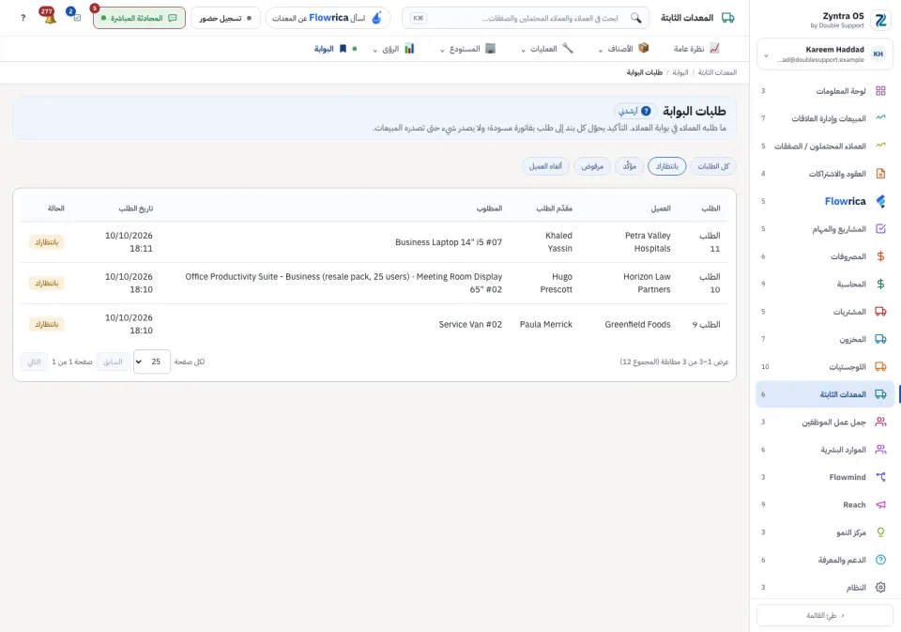Click the Greenfield Foods customer cell
This screenshot has width=901, height=632.
click(637, 324)
